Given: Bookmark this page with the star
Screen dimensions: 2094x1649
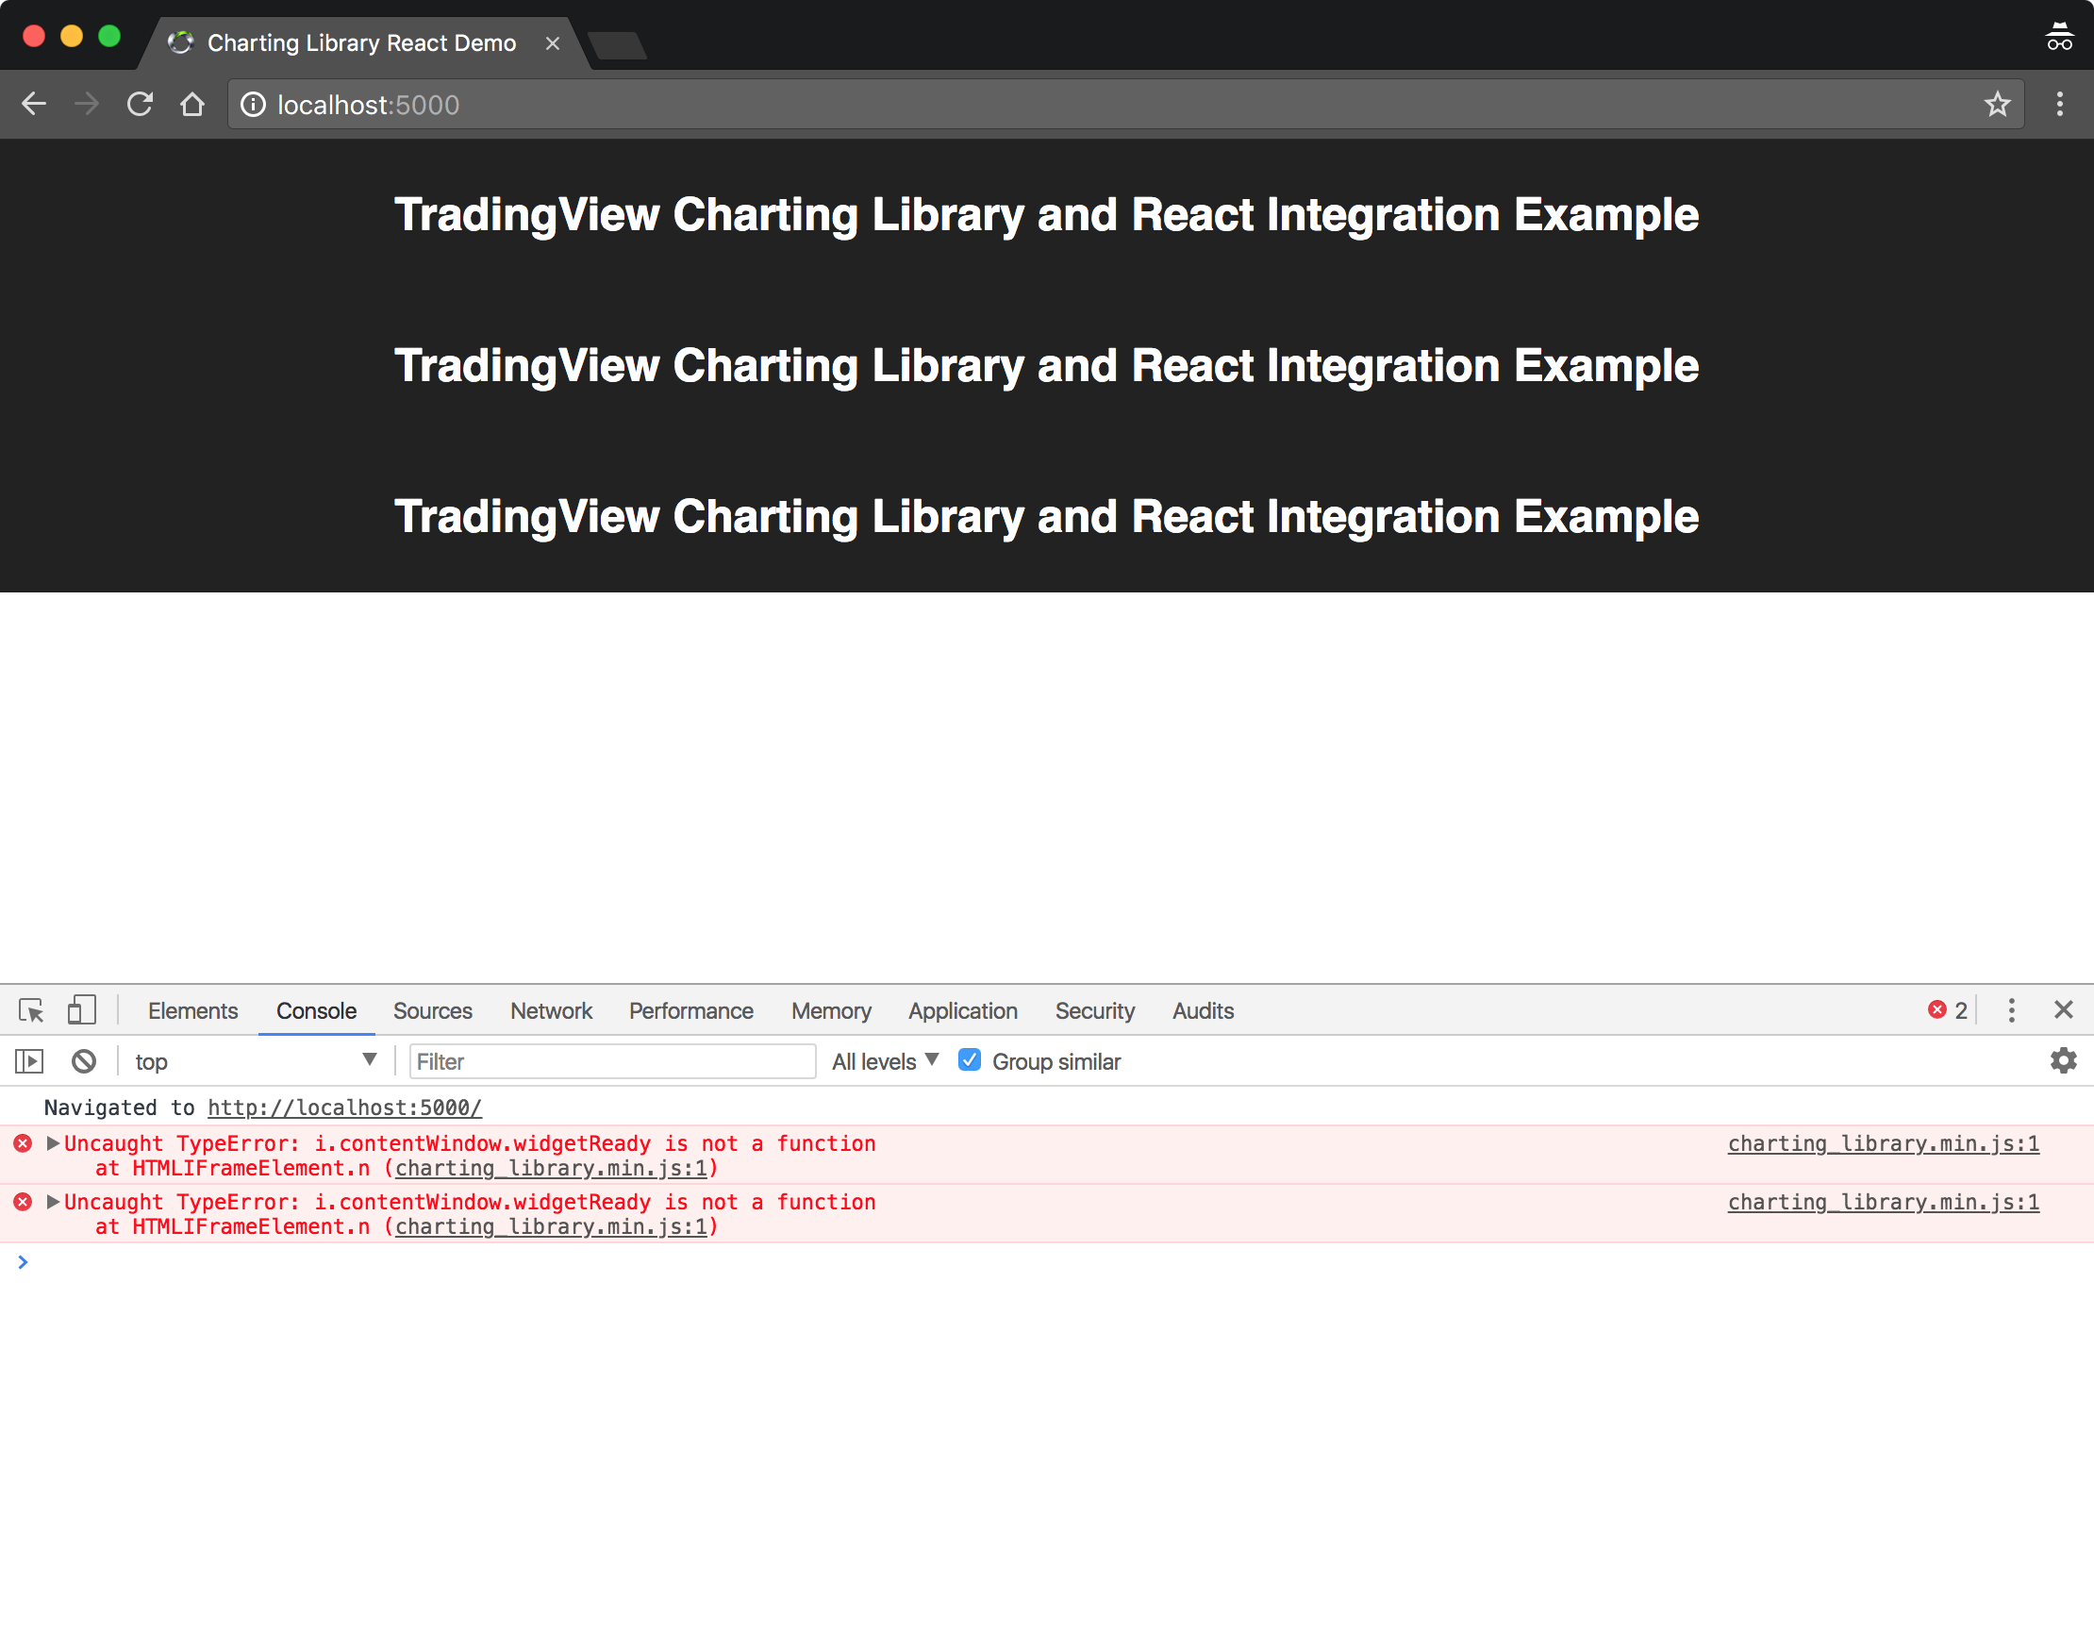Looking at the screenshot, I should tap(1998, 105).
